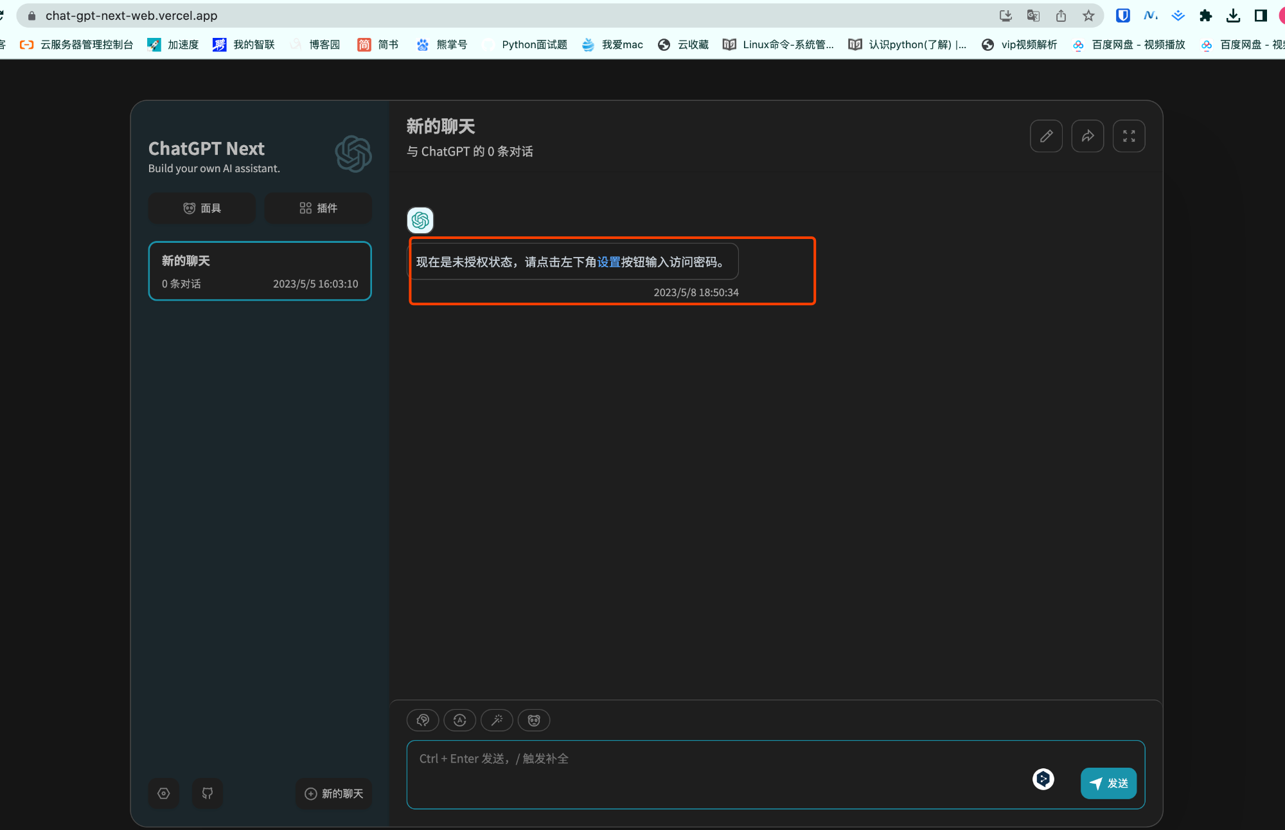Click the ChatGPT logo in sidebar header
This screenshot has width=1285, height=830.
tap(353, 154)
